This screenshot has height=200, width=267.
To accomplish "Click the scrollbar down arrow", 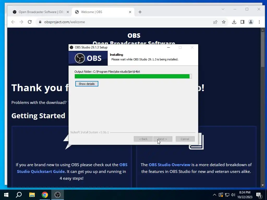I will point(263,185).
